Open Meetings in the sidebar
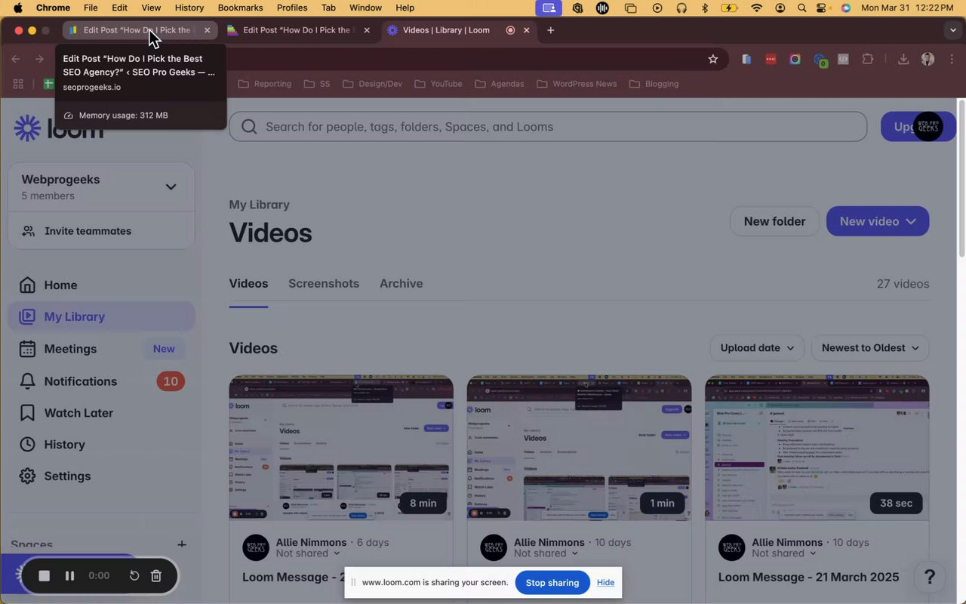Image resolution: width=966 pixels, height=604 pixels. pos(101,349)
